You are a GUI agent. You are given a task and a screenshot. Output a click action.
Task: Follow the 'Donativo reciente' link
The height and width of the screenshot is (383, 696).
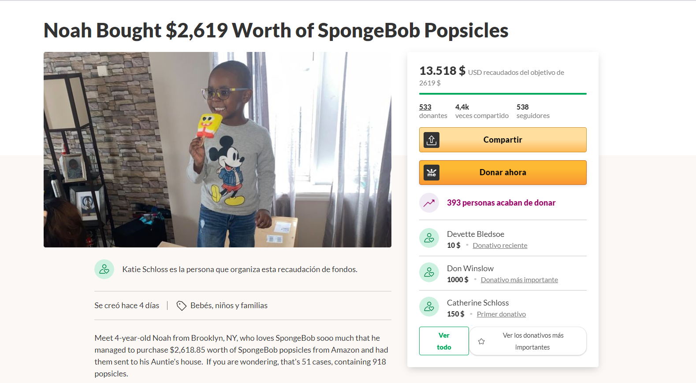pyautogui.click(x=500, y=246)
